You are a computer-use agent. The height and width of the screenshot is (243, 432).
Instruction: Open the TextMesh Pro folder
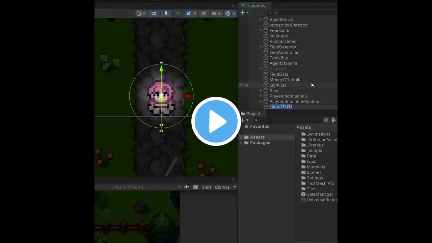(x=318, y=183)
